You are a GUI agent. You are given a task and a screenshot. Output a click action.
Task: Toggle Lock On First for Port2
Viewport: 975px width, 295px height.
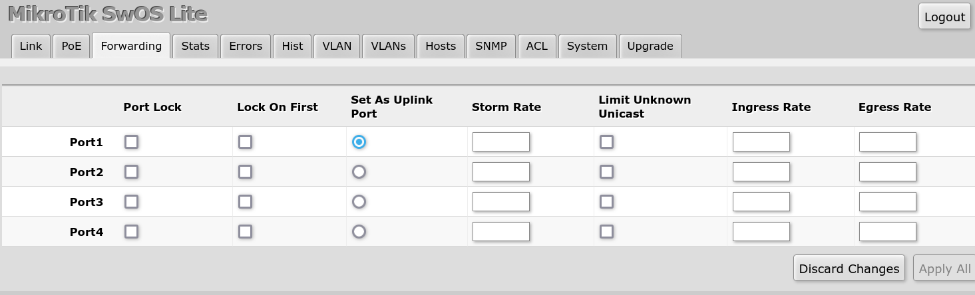click(246, 171)
